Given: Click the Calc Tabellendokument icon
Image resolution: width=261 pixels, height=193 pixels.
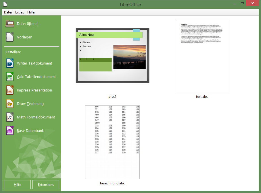Looking at the screenshot, I should tap(10, 77).
